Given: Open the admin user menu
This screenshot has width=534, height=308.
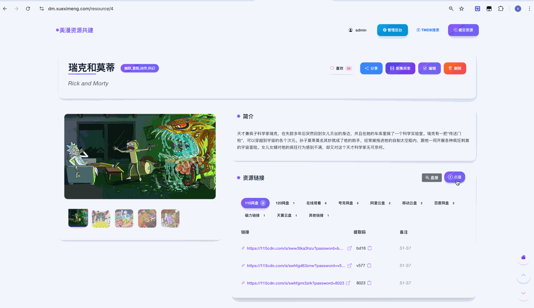Looking at the screenshot, I should 357,30.
